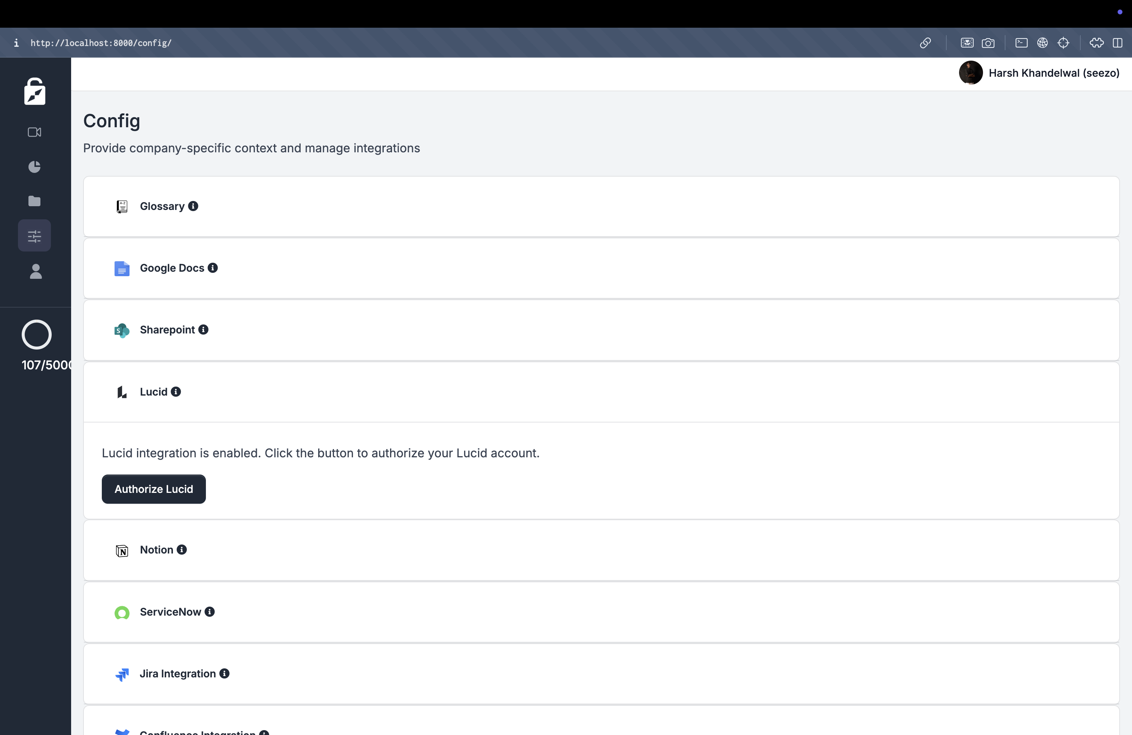Click the Config menu item
Screen dimensions: 1132x735
[35, 236]
